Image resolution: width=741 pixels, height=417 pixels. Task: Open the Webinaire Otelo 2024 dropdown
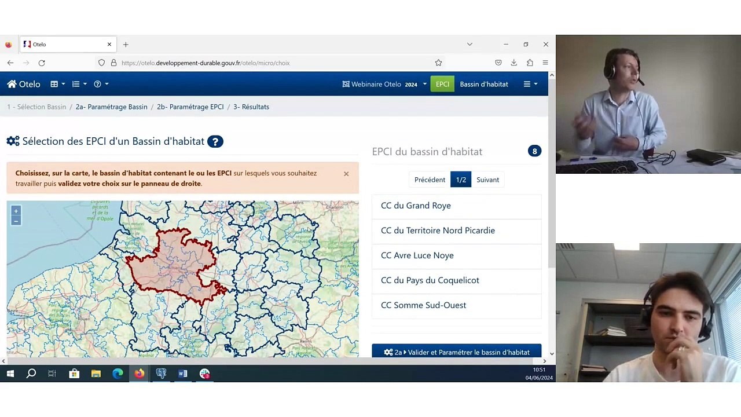[x=384, y=84]
